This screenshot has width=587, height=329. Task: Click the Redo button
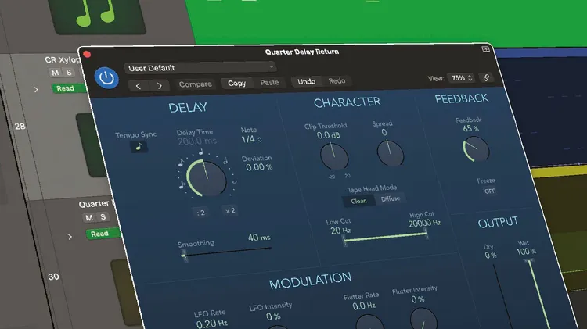[337, 80]
